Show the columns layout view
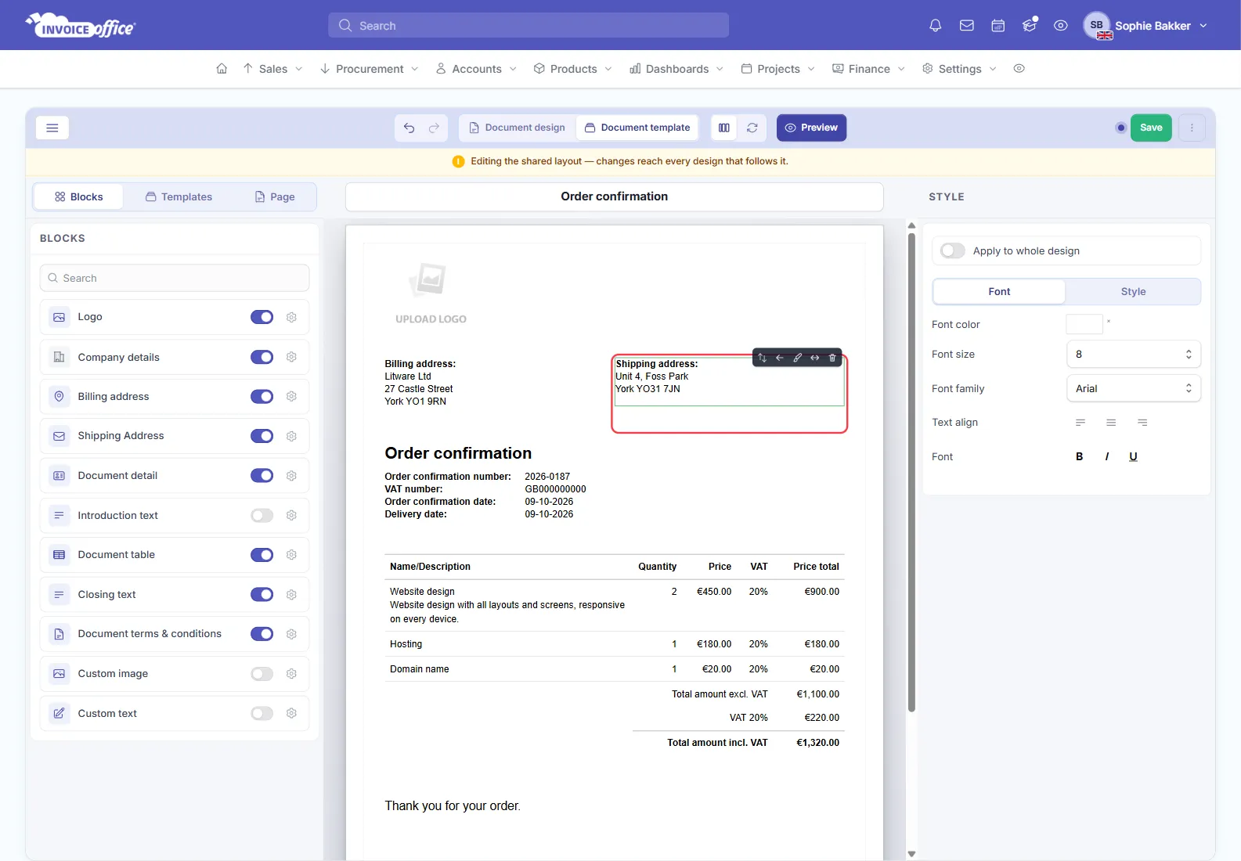The height and width of the screenshot is (861, 1241). click(724, 128)
